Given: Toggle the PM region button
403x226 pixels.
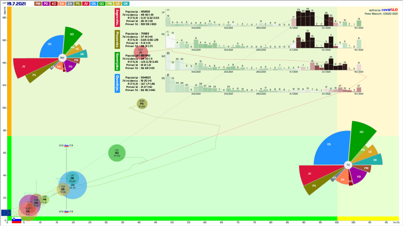Looking at the screenshot, I should point(38,4).
